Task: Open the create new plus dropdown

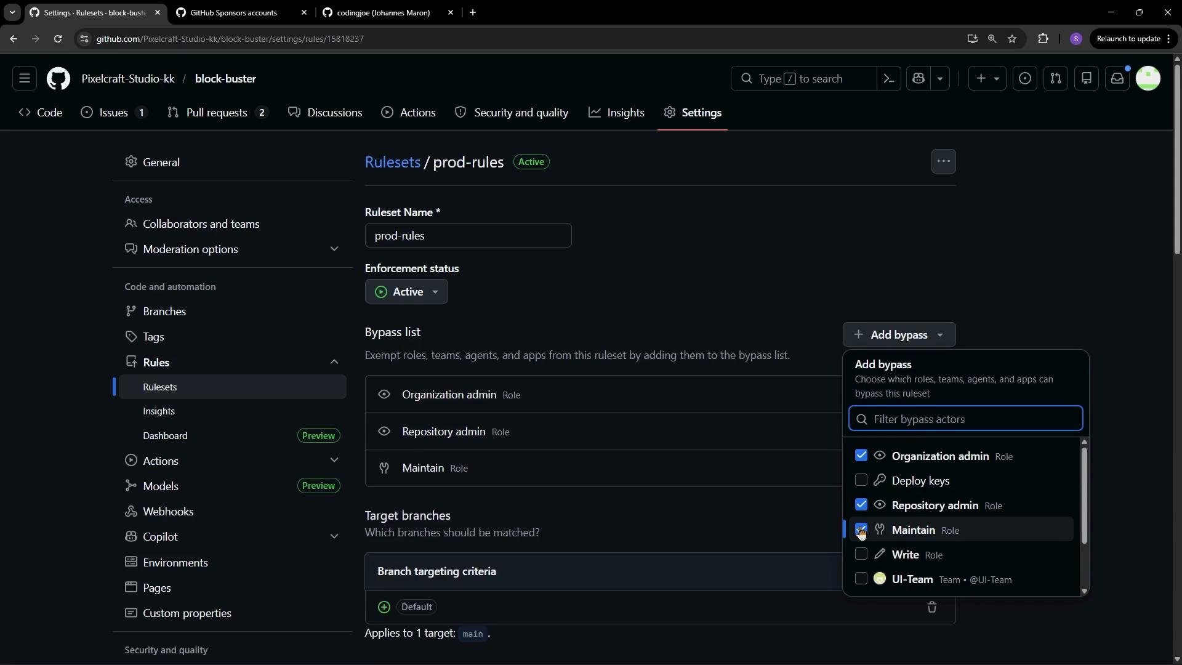Action: pyautogui.click(x=987, y=79)
